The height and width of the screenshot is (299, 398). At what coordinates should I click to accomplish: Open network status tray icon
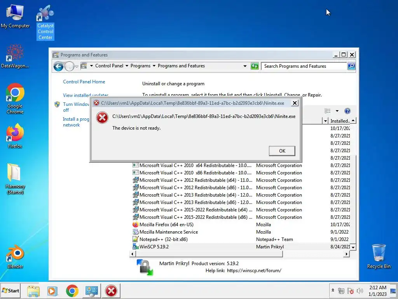tap(341, 290)
